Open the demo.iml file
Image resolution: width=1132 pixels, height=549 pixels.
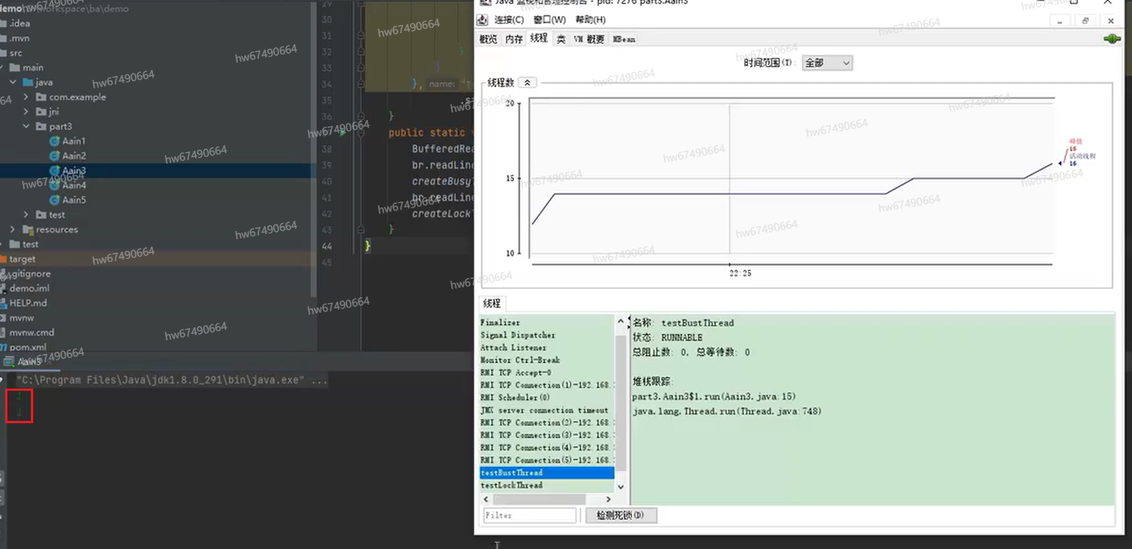click(29, 288)
